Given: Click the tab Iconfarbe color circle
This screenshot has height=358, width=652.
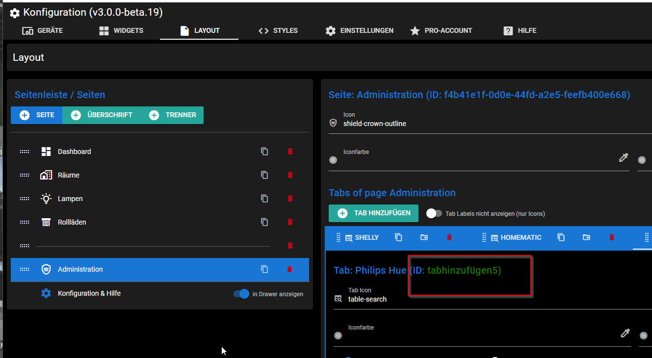Looking at the screenshot, I should click(338, 336).
